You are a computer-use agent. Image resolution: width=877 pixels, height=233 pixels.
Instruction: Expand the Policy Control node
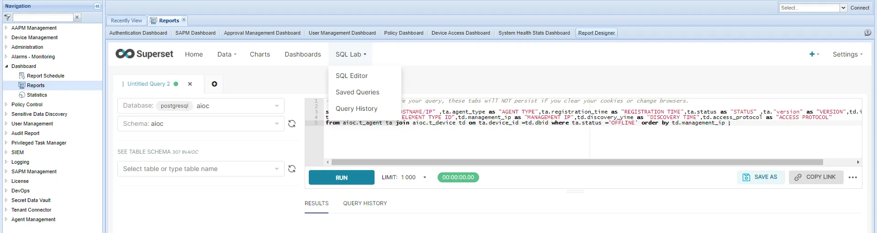(6, 104)
